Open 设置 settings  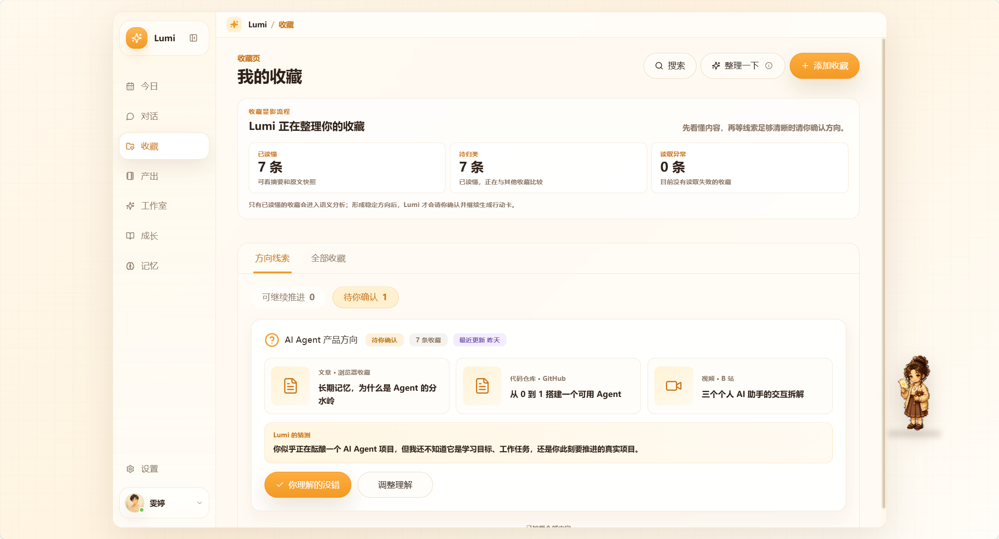click(x=164, y=469)
